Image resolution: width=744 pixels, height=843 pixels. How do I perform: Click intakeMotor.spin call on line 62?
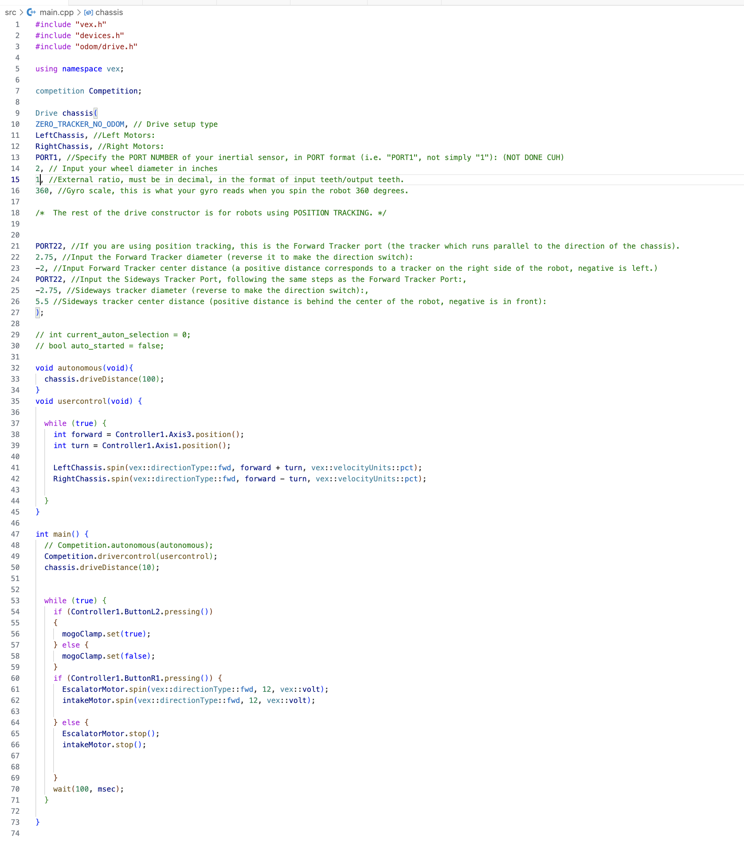188,700
